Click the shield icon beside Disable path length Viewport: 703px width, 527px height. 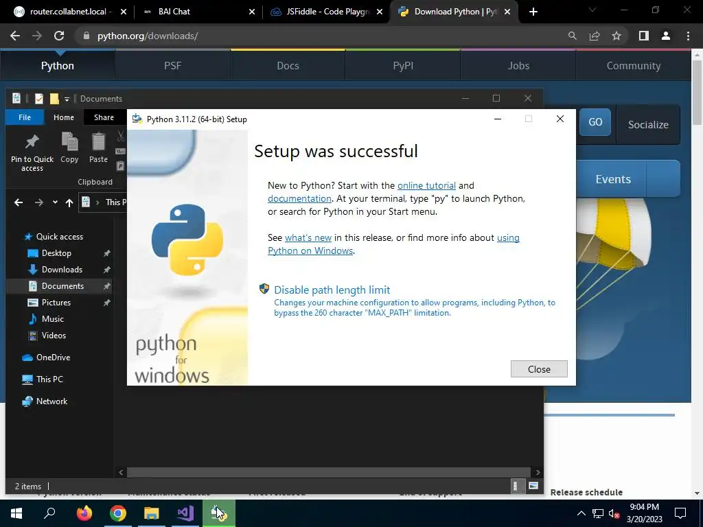pos(264,289)
